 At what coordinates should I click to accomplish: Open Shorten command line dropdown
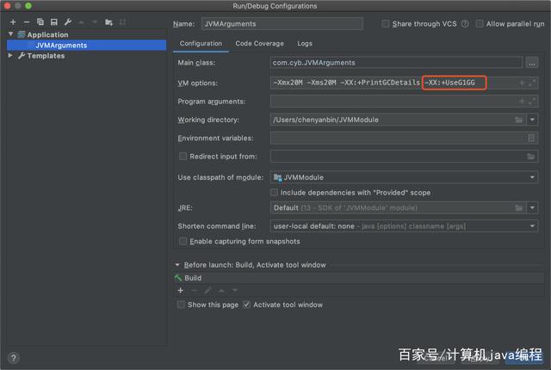point(532,226)
